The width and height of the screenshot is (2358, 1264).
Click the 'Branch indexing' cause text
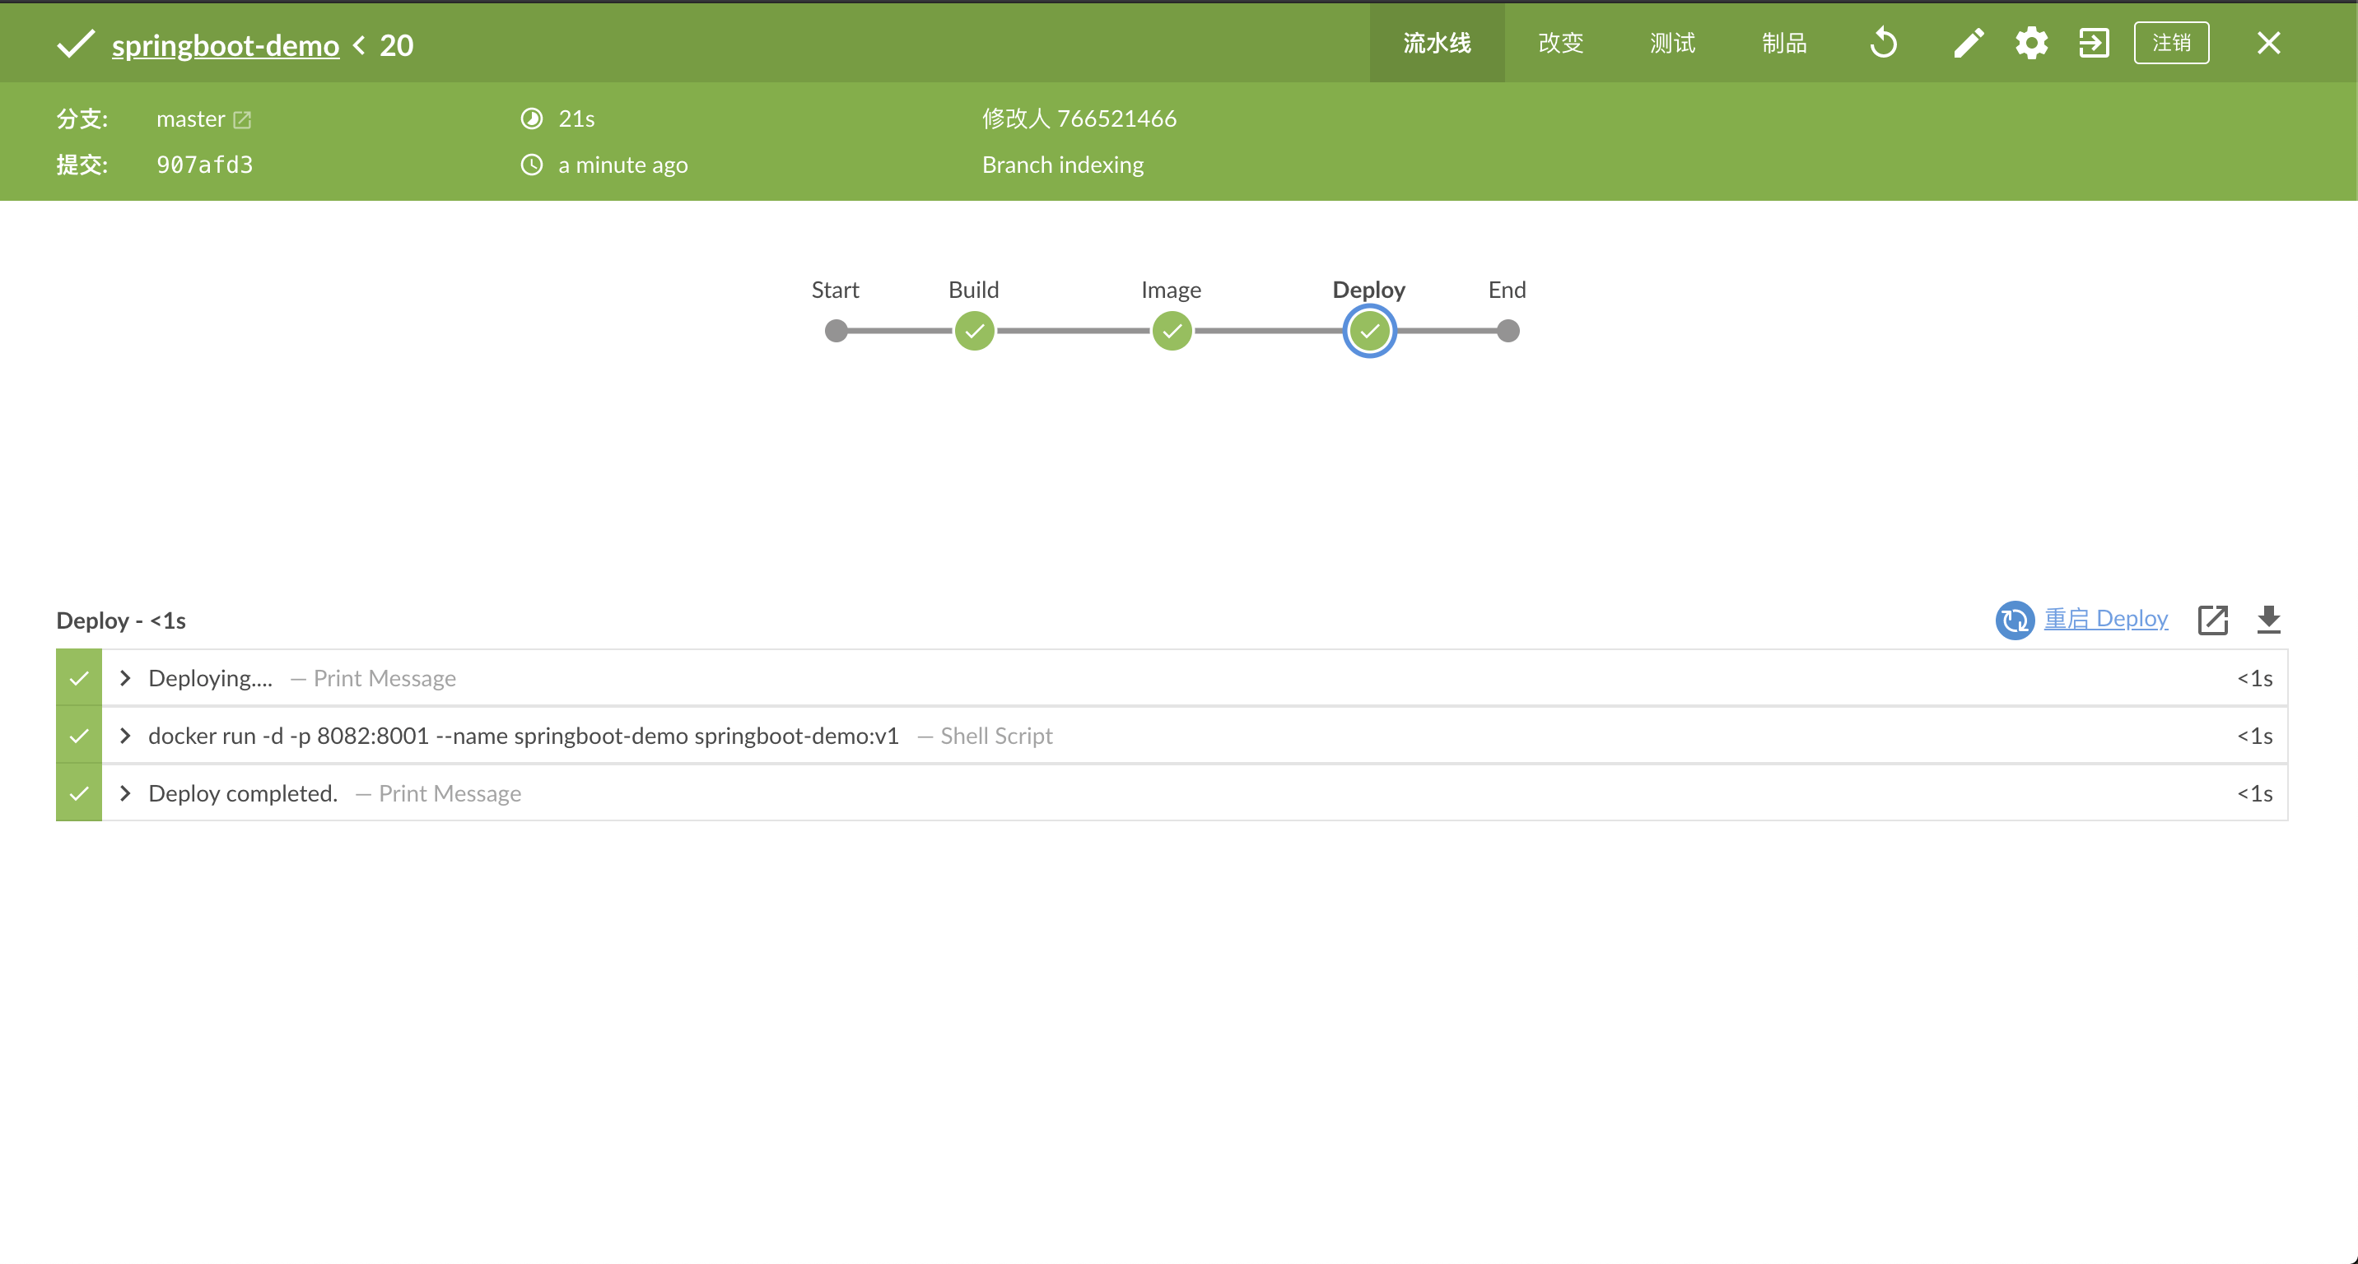[x=1063, y=165]
